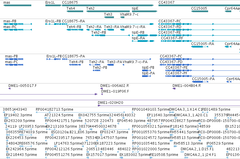
Task: Select transcript "Teh3-RA"
Action: (112, 27)
